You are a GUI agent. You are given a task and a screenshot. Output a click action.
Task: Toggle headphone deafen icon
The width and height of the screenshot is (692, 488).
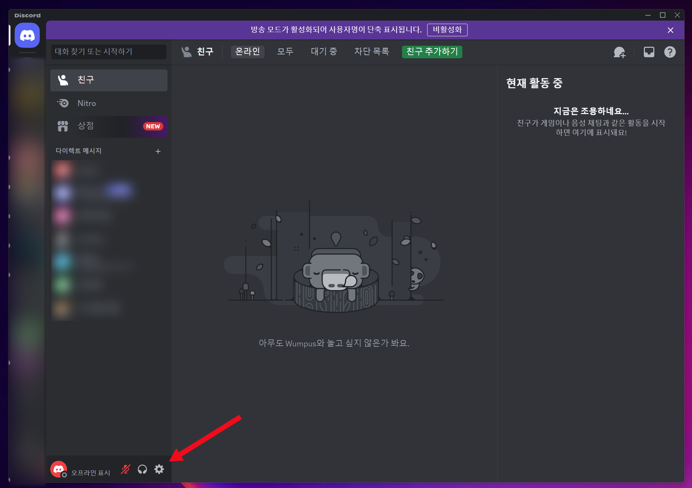pyautogui.click(x=142, y=469)
